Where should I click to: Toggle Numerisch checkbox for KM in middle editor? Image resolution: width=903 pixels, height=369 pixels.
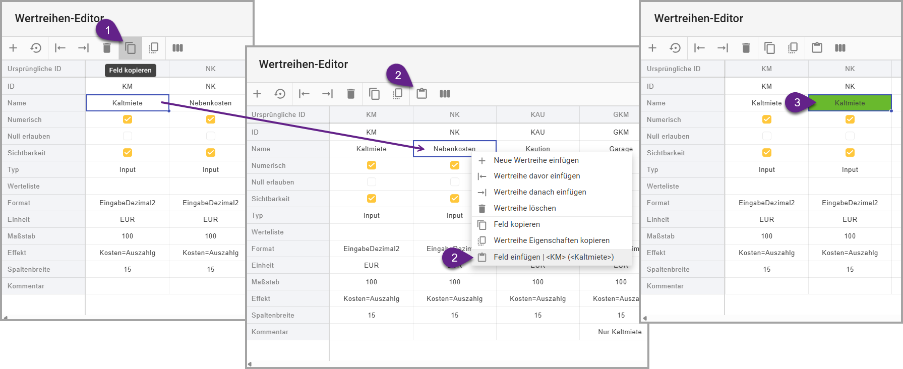(372, 165)
